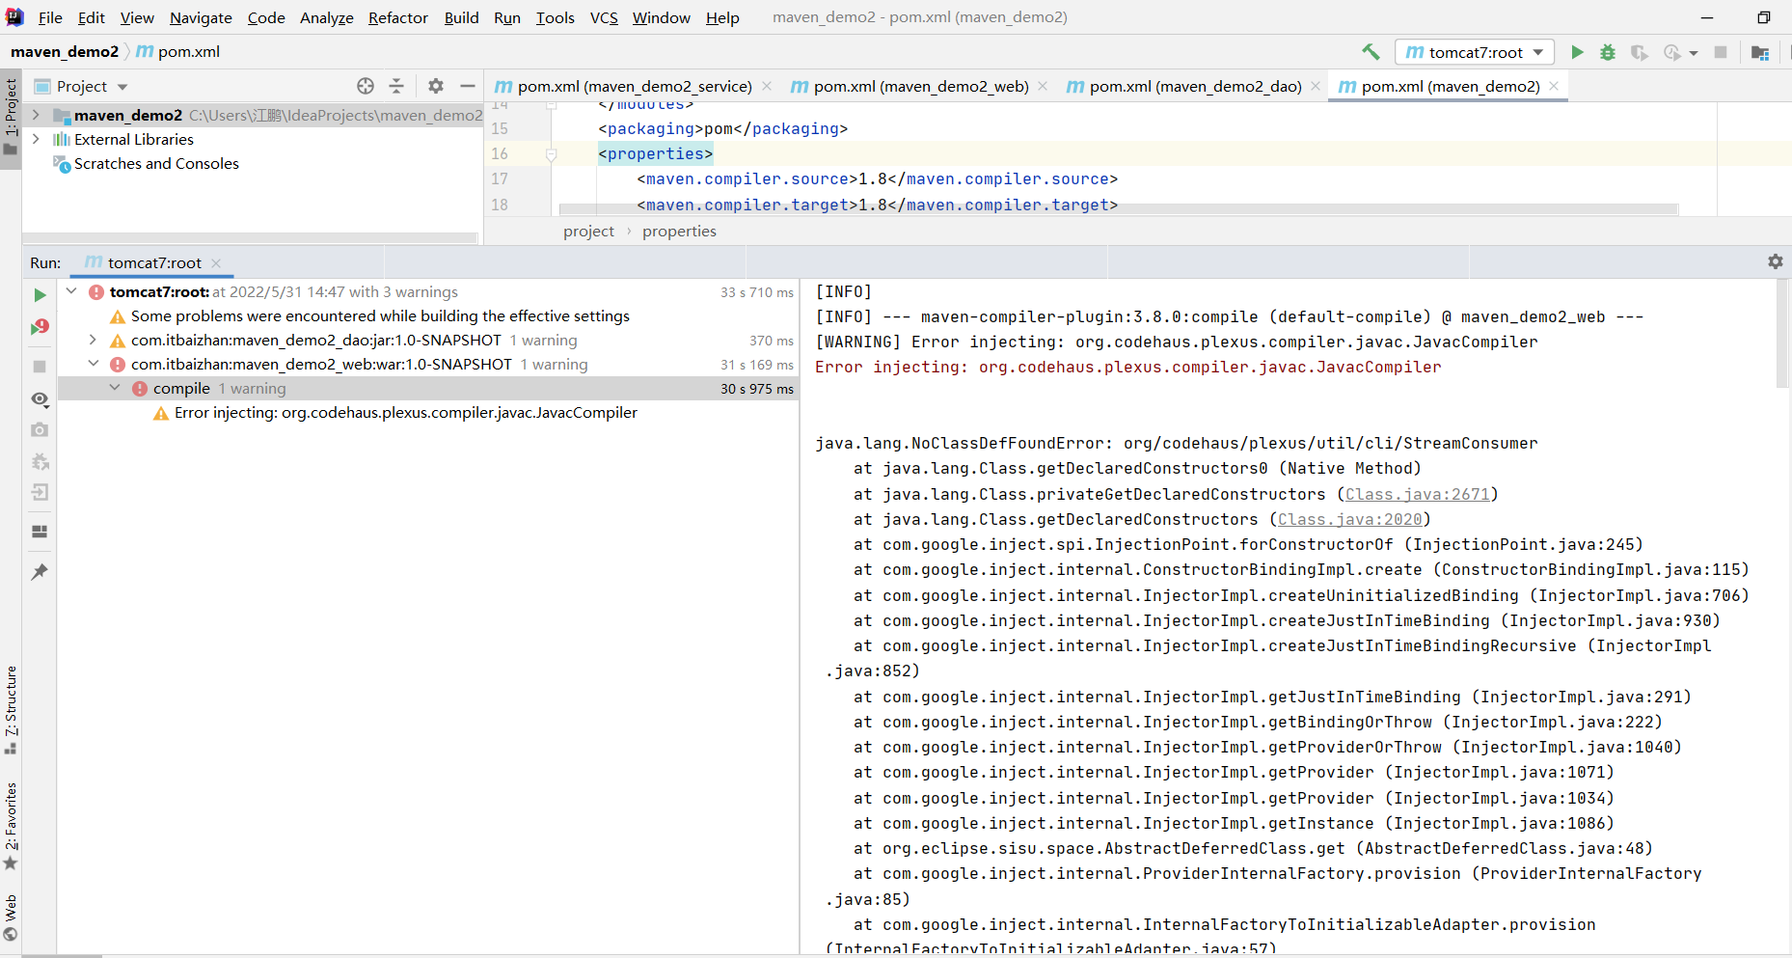Collapse the properties tag fold marker on line 16
This screenshot has width=1792, height=958.
coord(552,154)
